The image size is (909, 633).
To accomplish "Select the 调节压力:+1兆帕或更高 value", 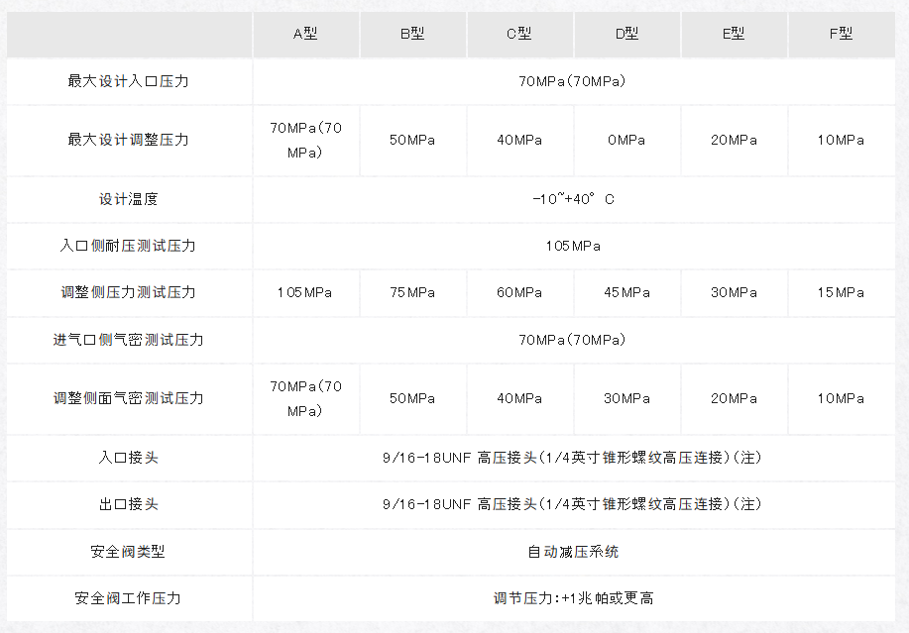I will [x=573, y=598].
